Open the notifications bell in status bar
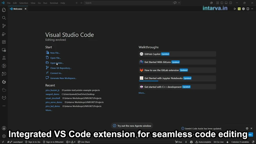 tap(253, 142)
